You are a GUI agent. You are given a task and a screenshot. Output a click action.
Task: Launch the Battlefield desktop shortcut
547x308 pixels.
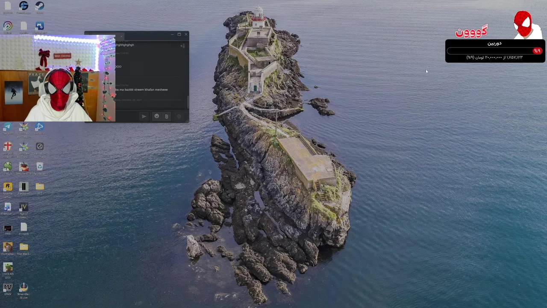[24, 168]
